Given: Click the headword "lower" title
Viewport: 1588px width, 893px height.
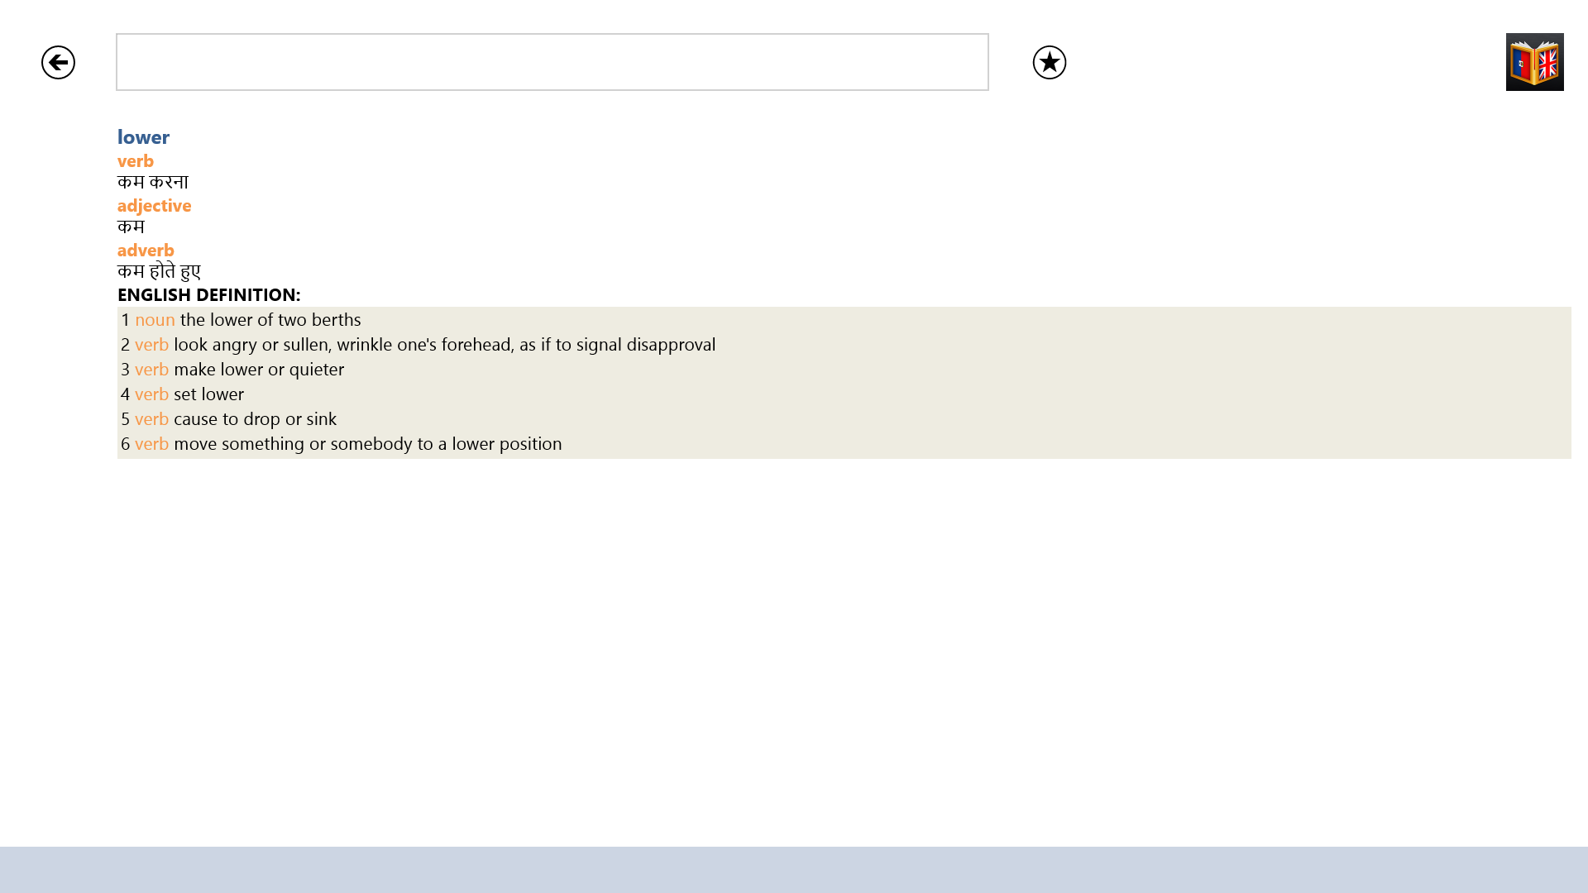Looking at the screenshot, I should coord(143,137).
